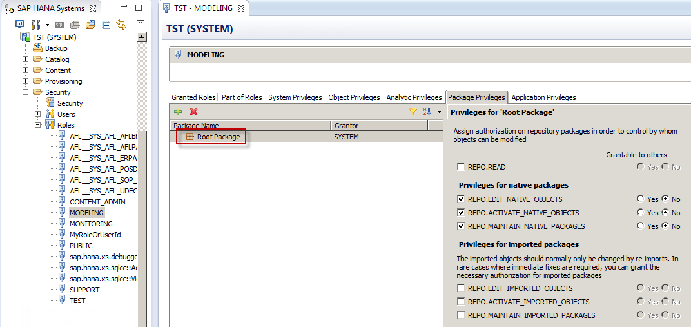The height and width of the screenshot is (327, 691).
Task: Select the Root Package row
Action: coord(306,137)
